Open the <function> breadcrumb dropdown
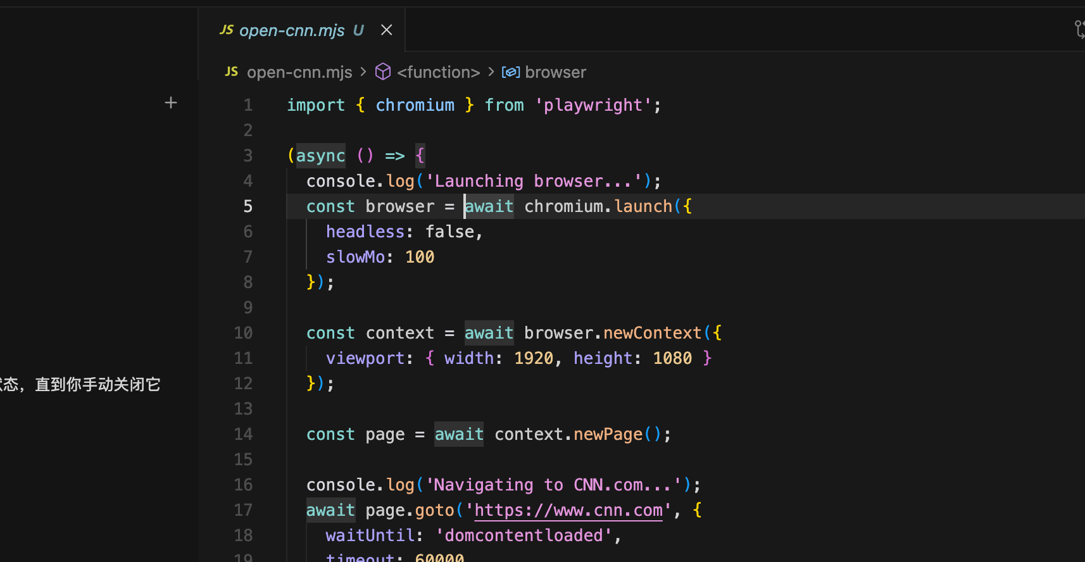This screenshot has height=562, width=1085. 438,72
